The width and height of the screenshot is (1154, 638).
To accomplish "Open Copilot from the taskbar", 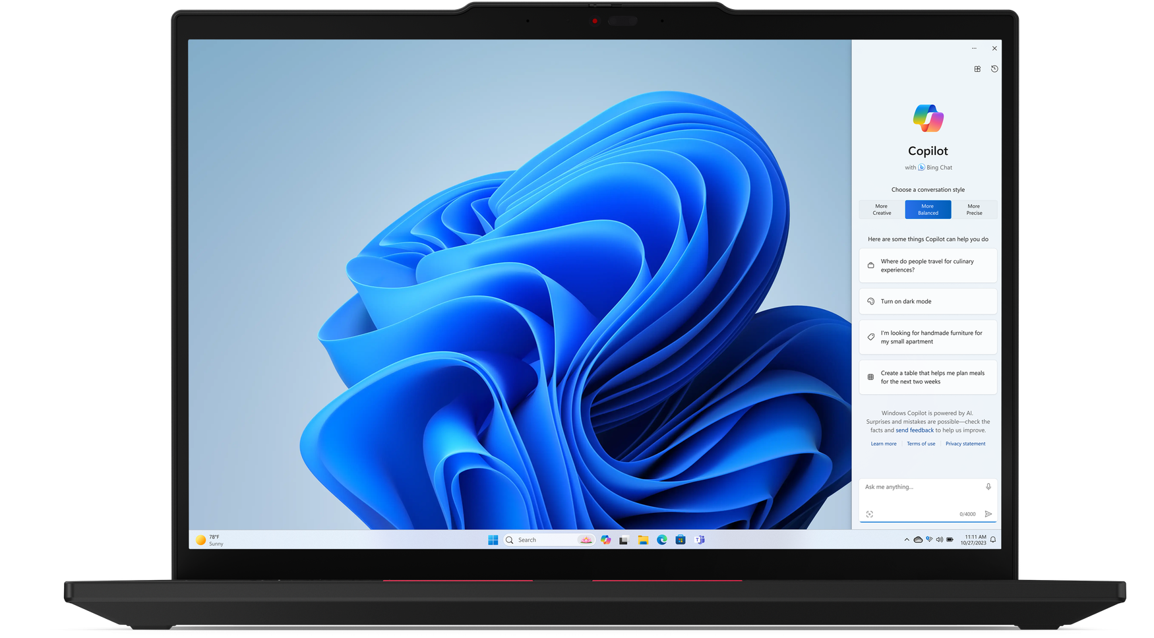I will click(x=605, y=540).
